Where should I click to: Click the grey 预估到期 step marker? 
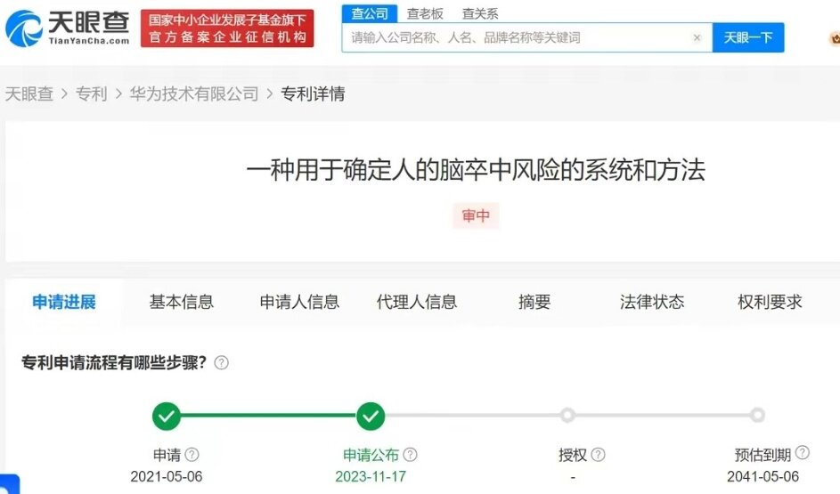[757, 415]
